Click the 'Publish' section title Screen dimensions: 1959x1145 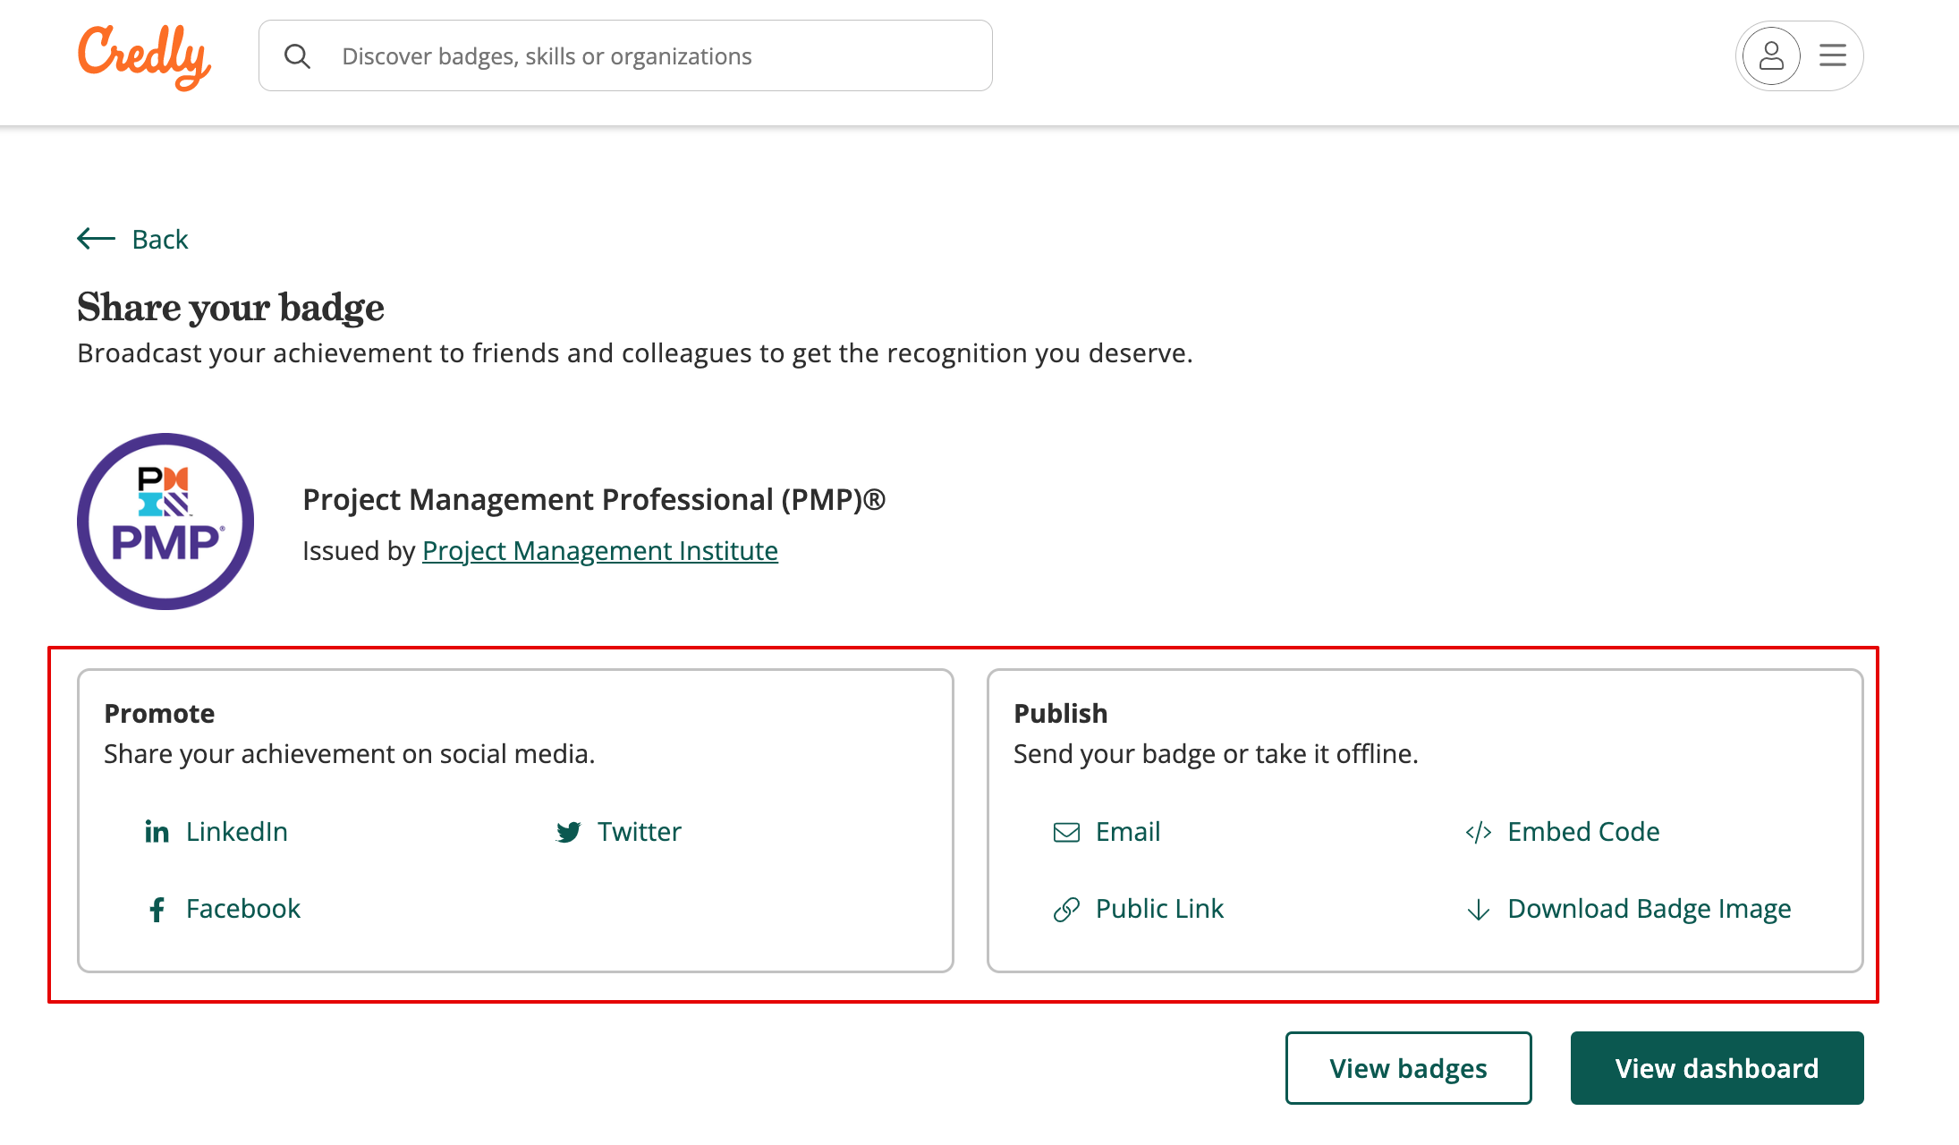coord(1060,713)
